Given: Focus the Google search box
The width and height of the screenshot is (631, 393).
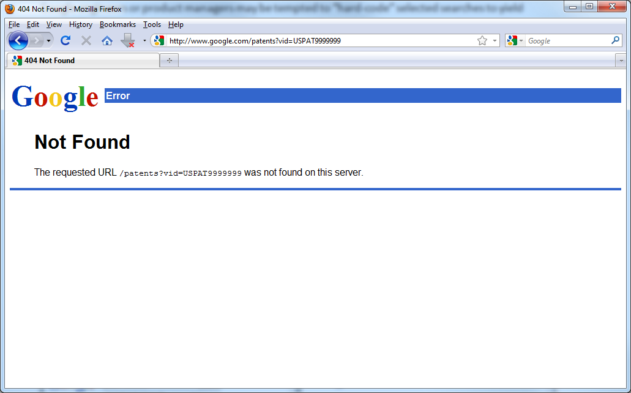Looking at the screenshot, I should pyautogui.click(x=567, y=40).
